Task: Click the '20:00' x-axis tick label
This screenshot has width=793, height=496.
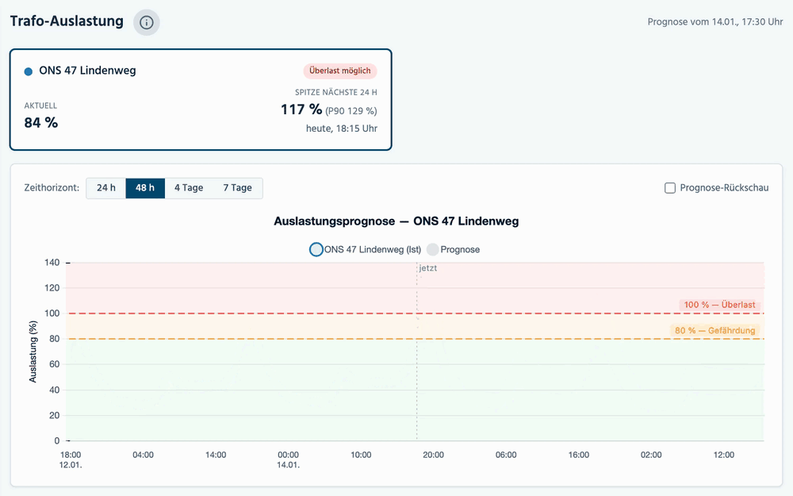Action: coord(434,455)
